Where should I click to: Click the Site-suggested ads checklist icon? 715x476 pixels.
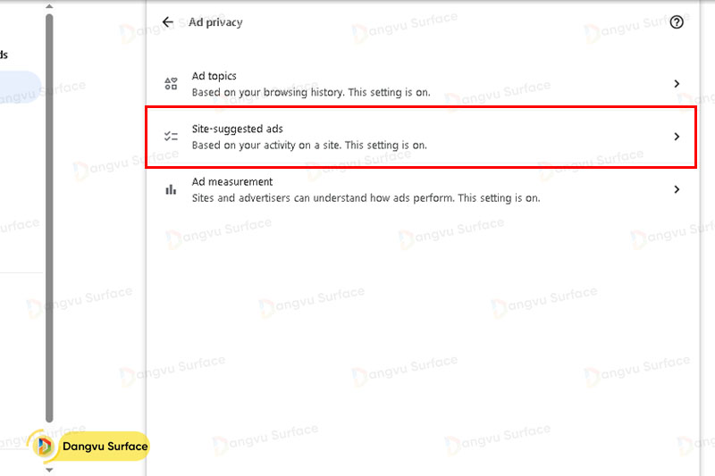pos(171,137)
